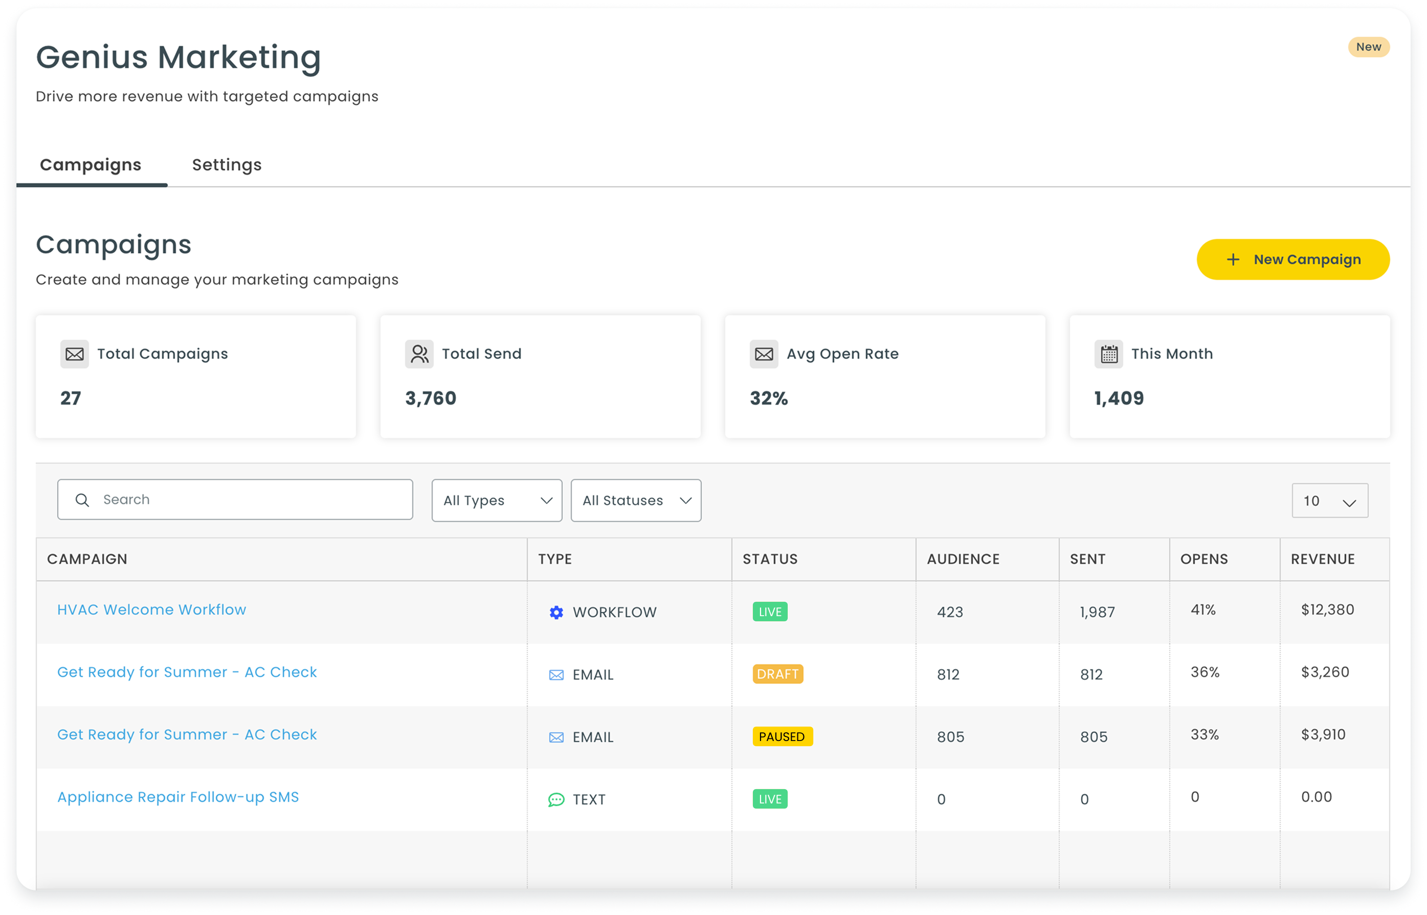1427x915 pixels.
Task: Click the Avg Open Rate envelope icon
Action: point(764,354)
